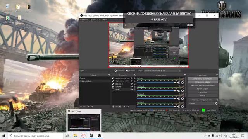Pop out the Scene Transitions dock using its header icon

pyautogui.click(x=217, y=100)
